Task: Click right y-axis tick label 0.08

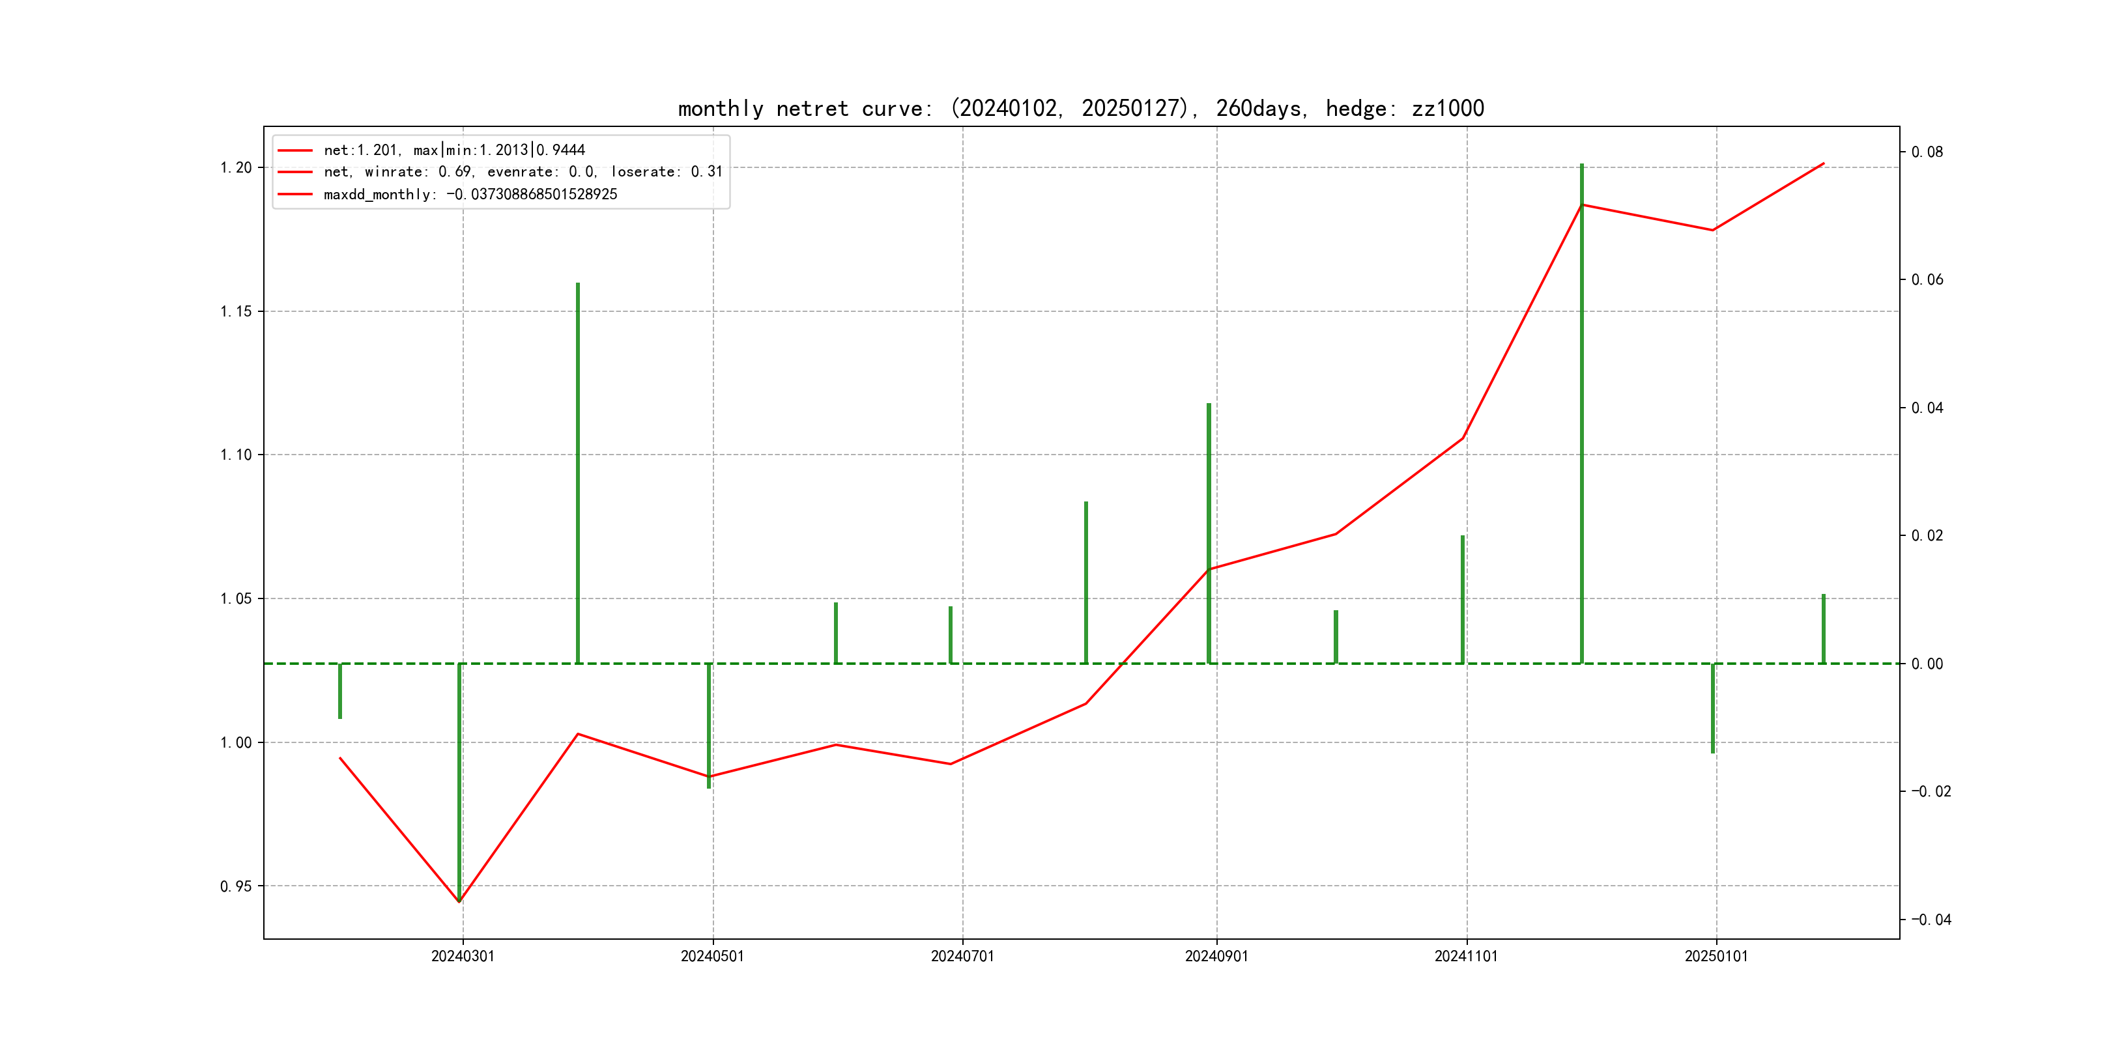Action: tap(1927, 152)
